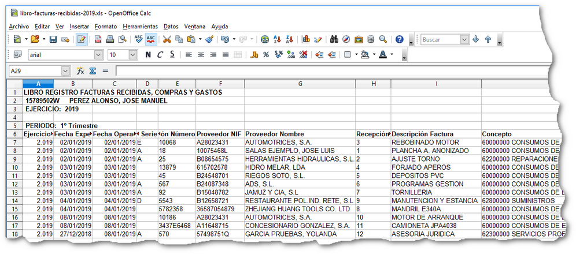The width and height of the screenshot is (576, 254).
Task: Expand Borders dropdown arrow
Action: (356, 55)
